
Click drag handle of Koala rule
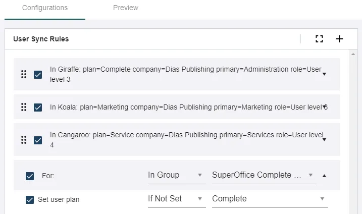coord(23,107)
